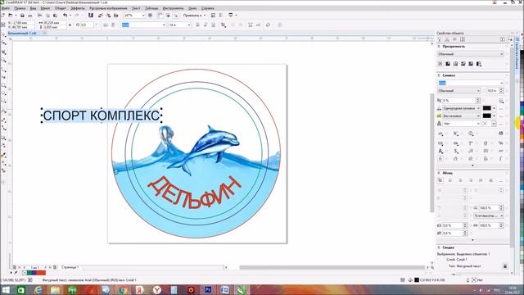Screen dimensions: 524x295
Task: Click the red swatch in the document palette
Action: [x=41, y=273]
